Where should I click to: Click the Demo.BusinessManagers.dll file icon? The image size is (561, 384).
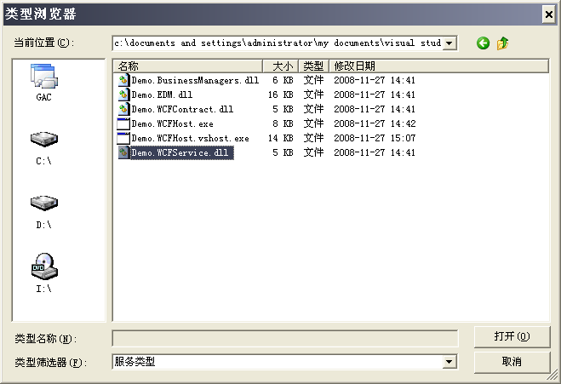pyautogui.click(x=123, y=80)
